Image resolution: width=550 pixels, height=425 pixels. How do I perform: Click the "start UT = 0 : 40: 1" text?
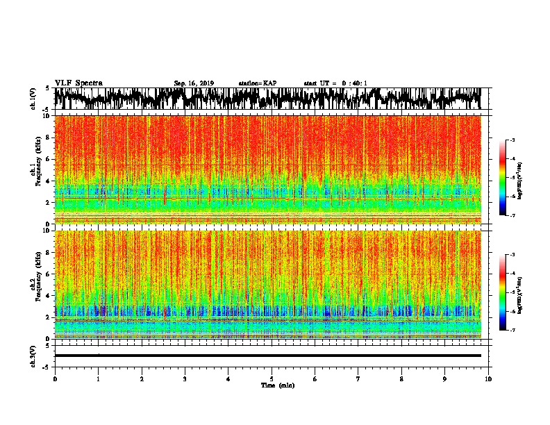coord(335,83)
